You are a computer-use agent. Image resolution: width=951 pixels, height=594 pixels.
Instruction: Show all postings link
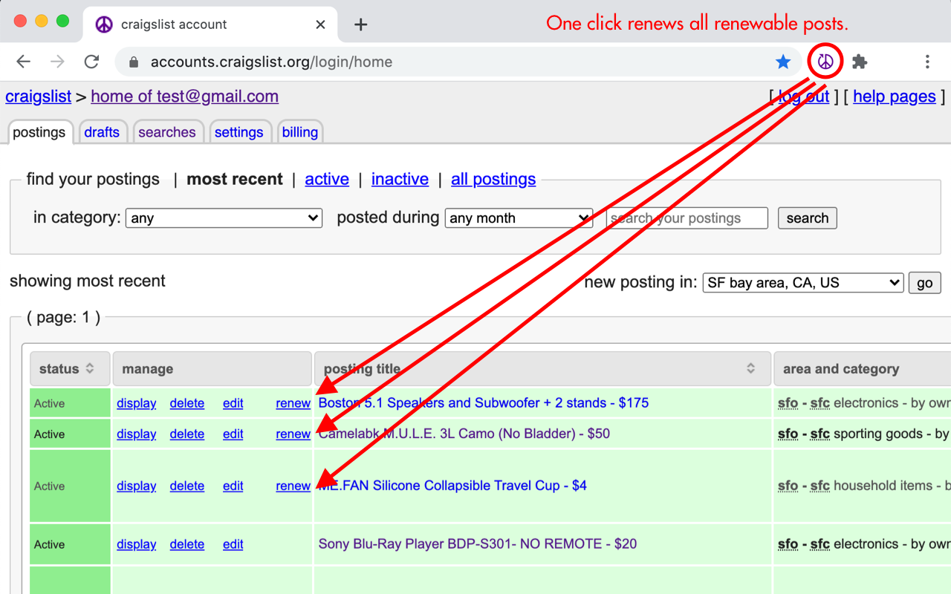pyautogui.click(x=493, y=179)
